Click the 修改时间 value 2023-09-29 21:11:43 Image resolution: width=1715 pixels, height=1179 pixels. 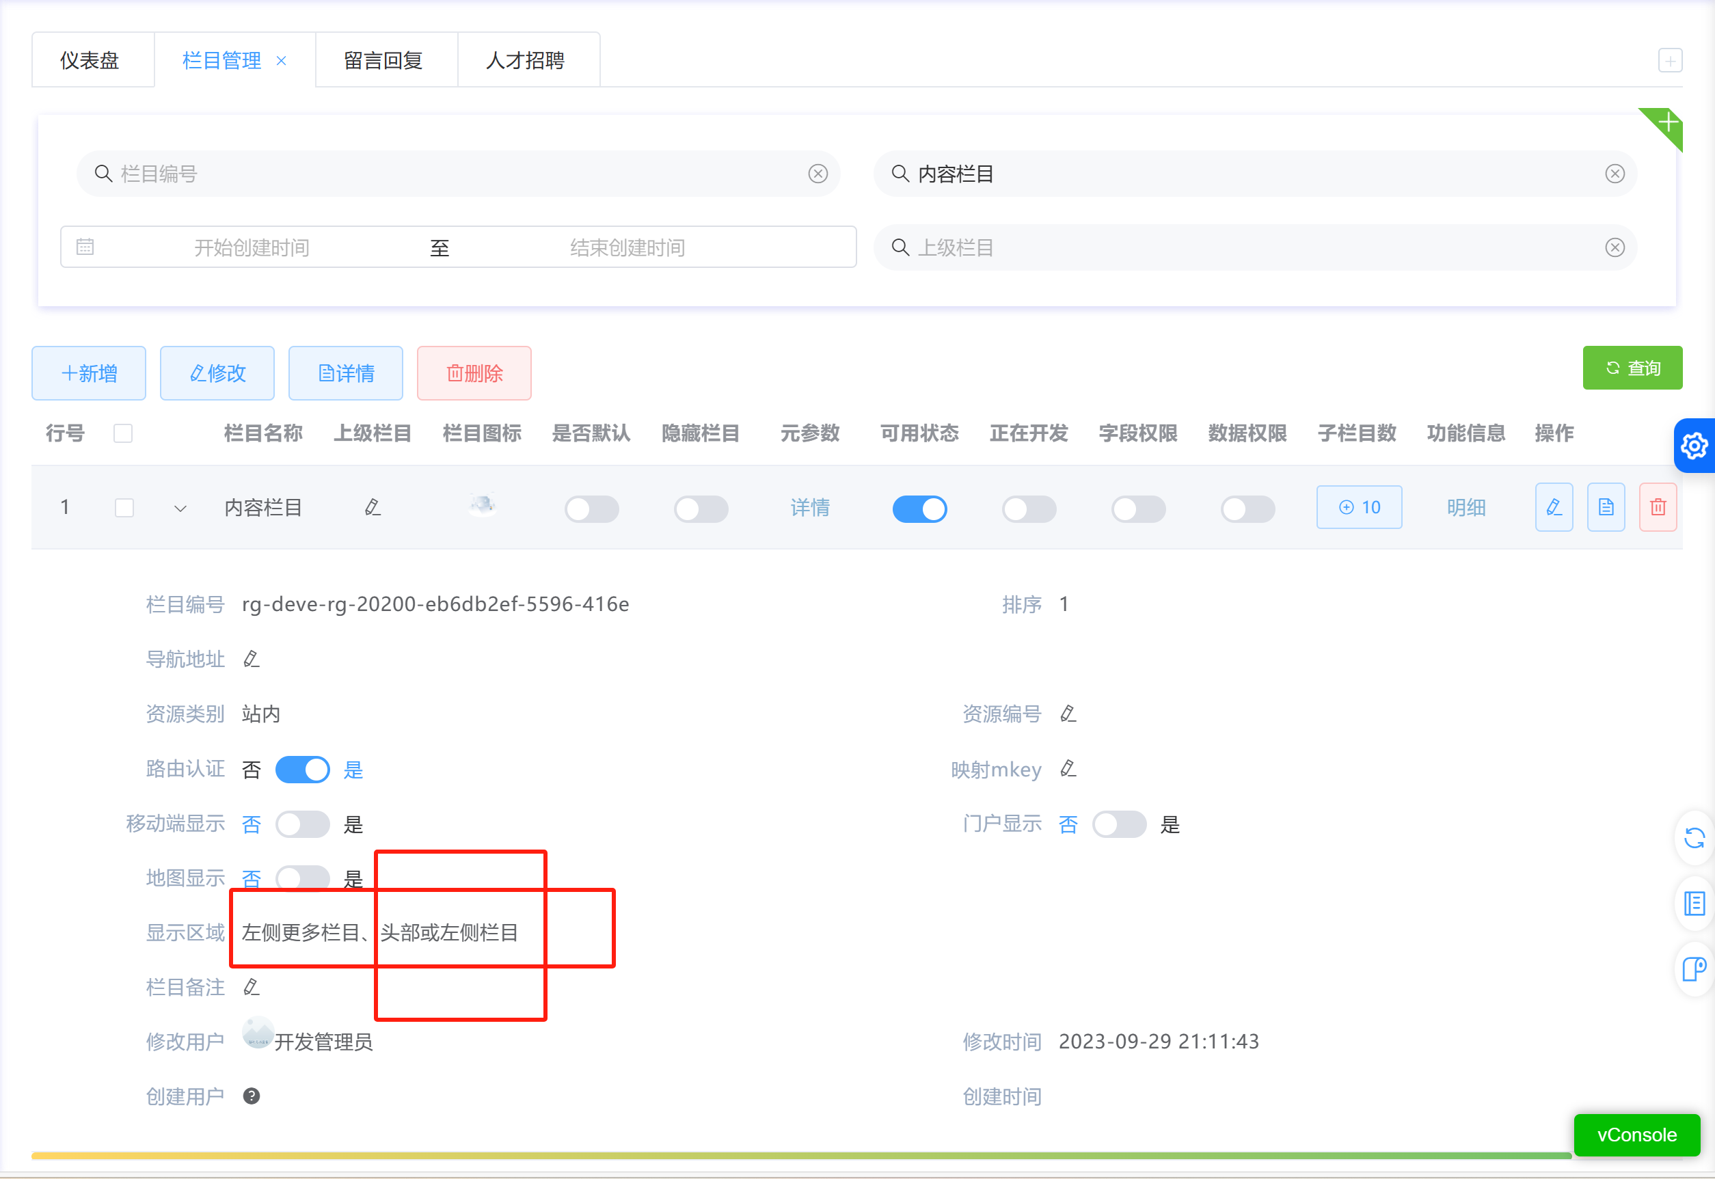coord(1159,1042)
